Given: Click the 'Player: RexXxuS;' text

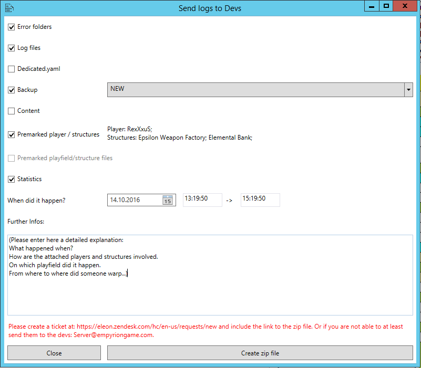Looking at the screenshot, I should [130, 129].
